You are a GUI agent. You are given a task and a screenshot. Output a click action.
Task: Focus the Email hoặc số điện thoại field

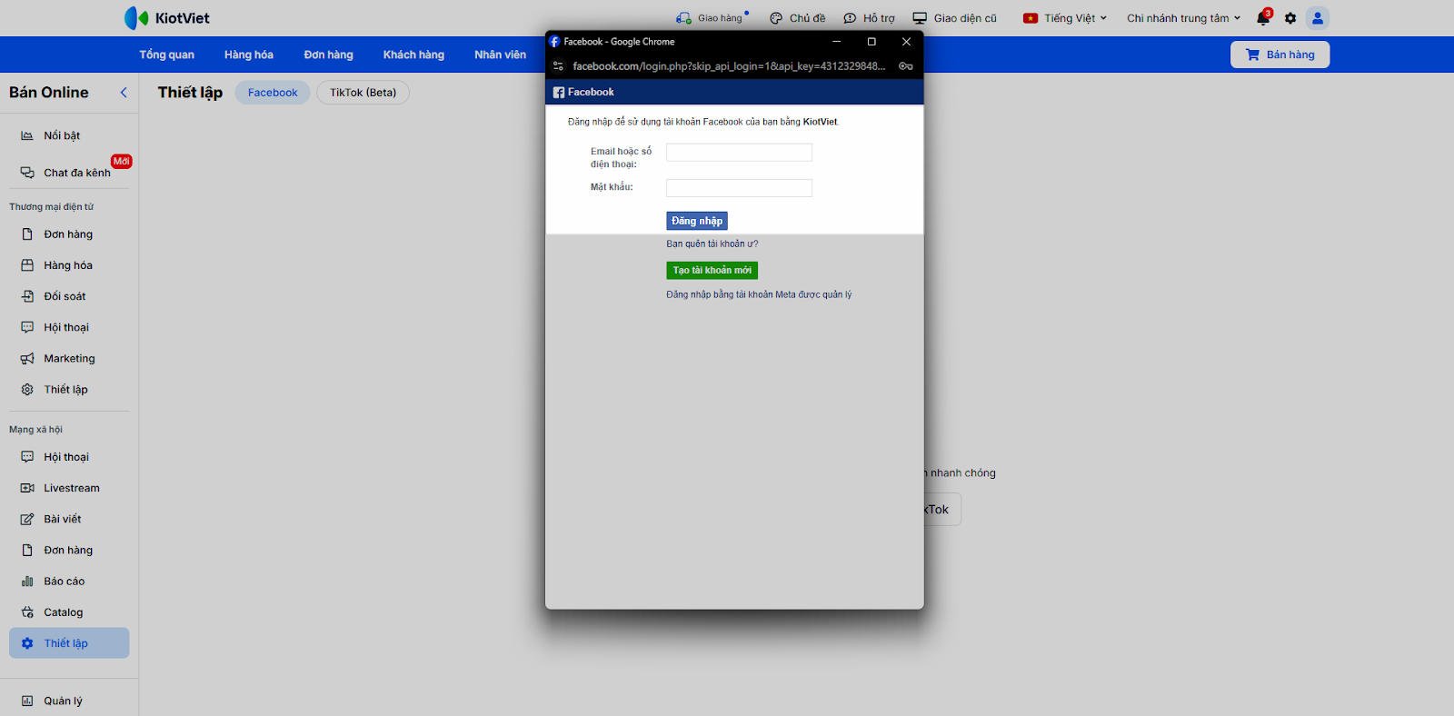pos(739,153)
